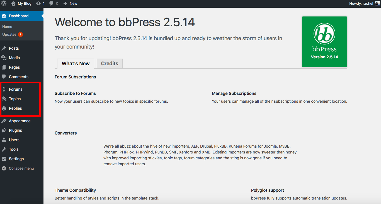Click the Polyglot support heading
The image size is (381, 204).
pos(268,190)
